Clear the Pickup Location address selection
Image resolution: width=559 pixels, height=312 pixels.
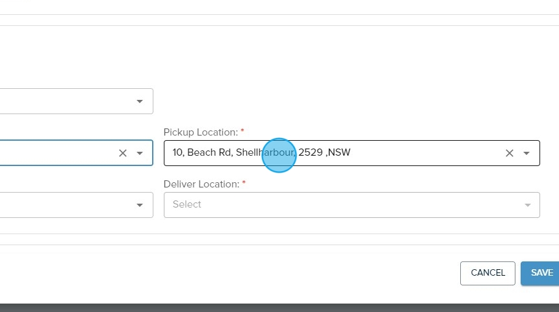click(x=510, y=153)
